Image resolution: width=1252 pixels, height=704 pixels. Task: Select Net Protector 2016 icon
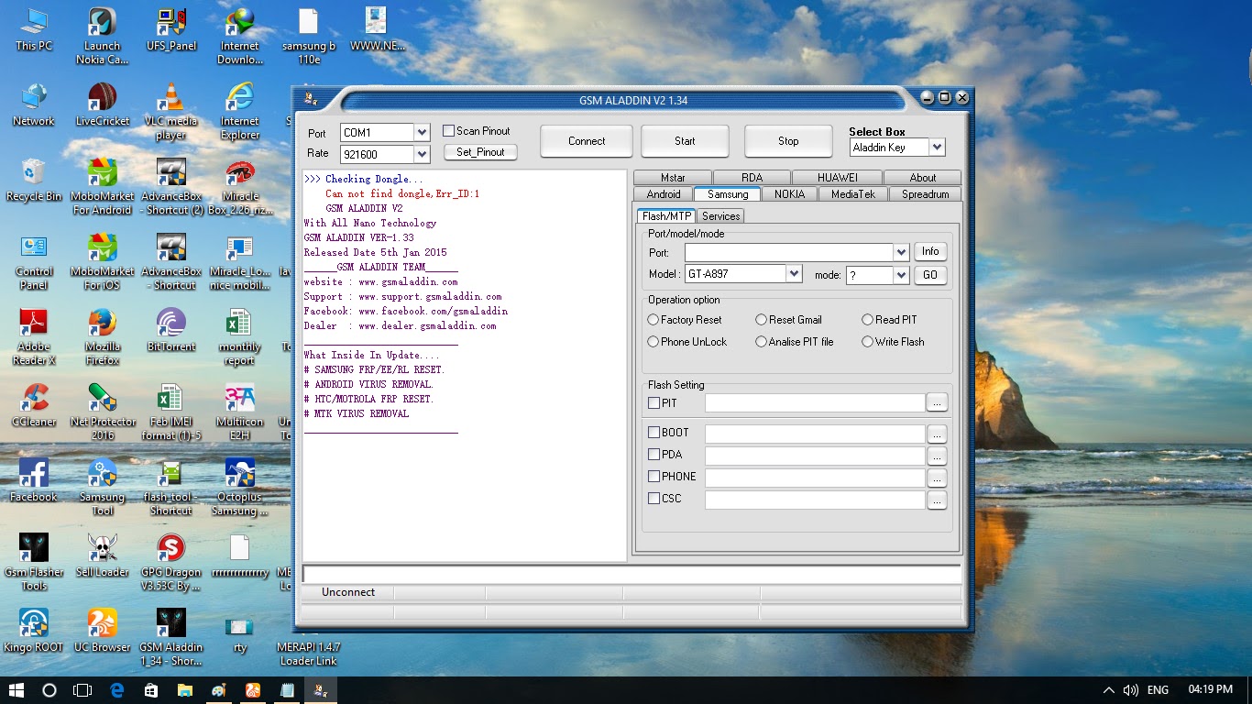(x=102, y=412)
